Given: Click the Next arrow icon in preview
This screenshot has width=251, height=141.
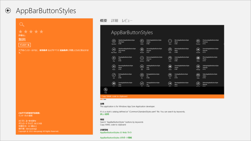Looking at the screenshot, I should click(170, 83).
